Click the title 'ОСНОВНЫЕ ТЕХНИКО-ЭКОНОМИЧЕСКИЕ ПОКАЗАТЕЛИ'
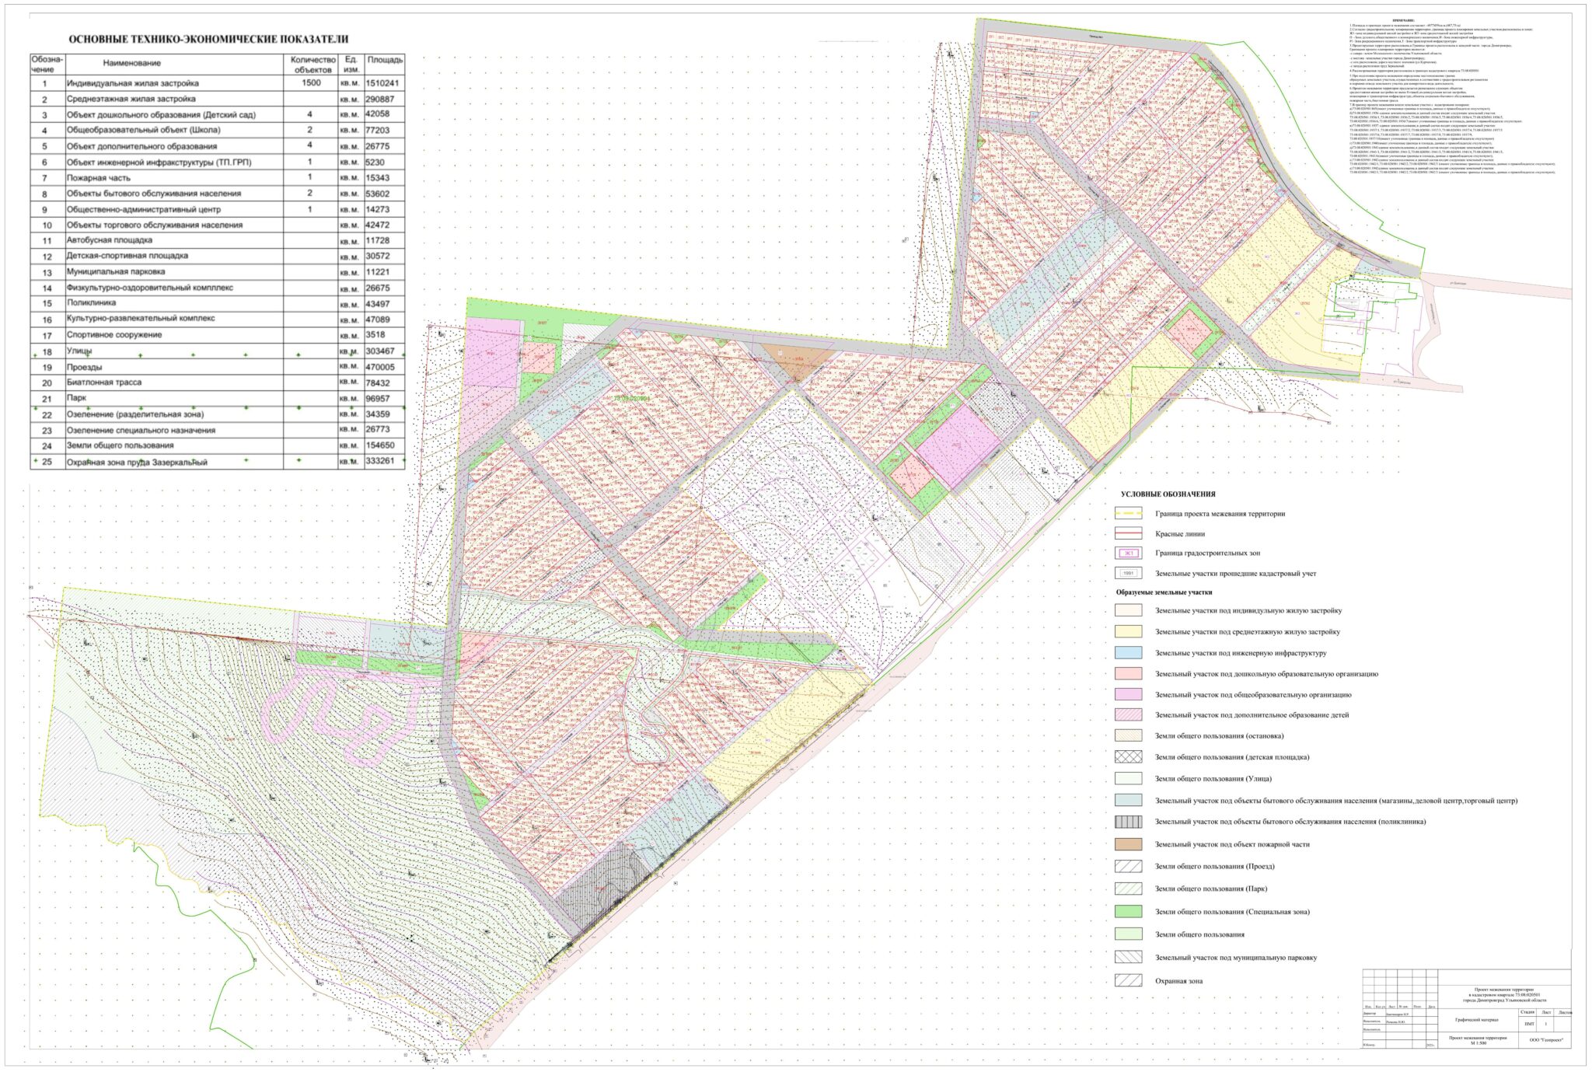Image resolution: width=1592 pixels, height=1072 pixels. point(208,39)
